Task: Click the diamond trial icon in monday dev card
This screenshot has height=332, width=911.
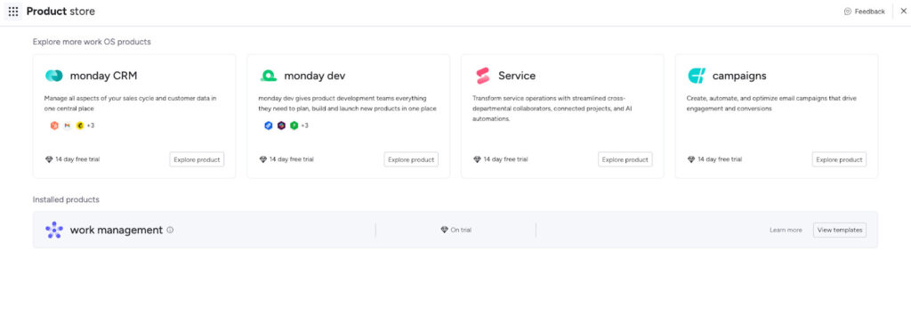Action: pos(263,159)
